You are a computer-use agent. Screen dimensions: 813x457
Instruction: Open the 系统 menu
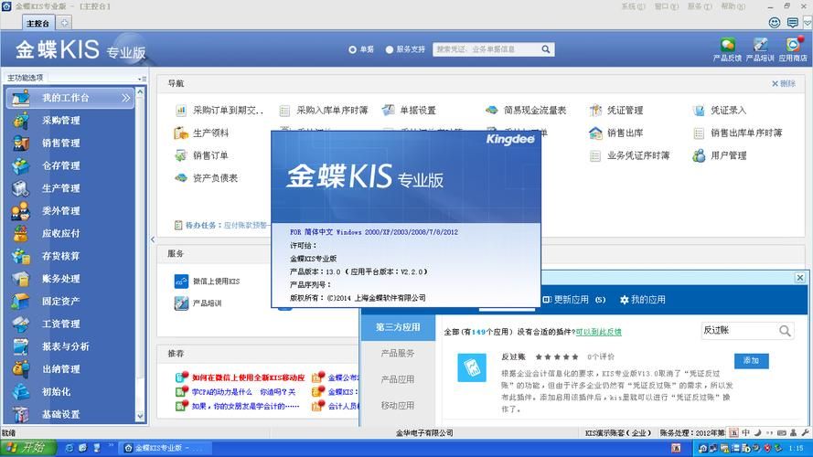(633, 6)
